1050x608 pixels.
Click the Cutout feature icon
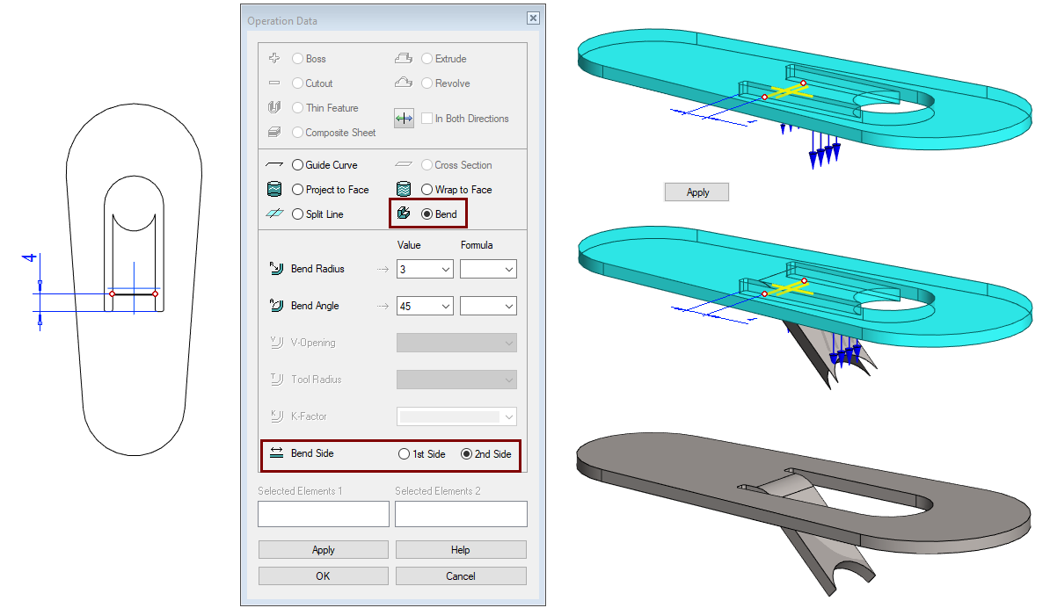[274, 83]
